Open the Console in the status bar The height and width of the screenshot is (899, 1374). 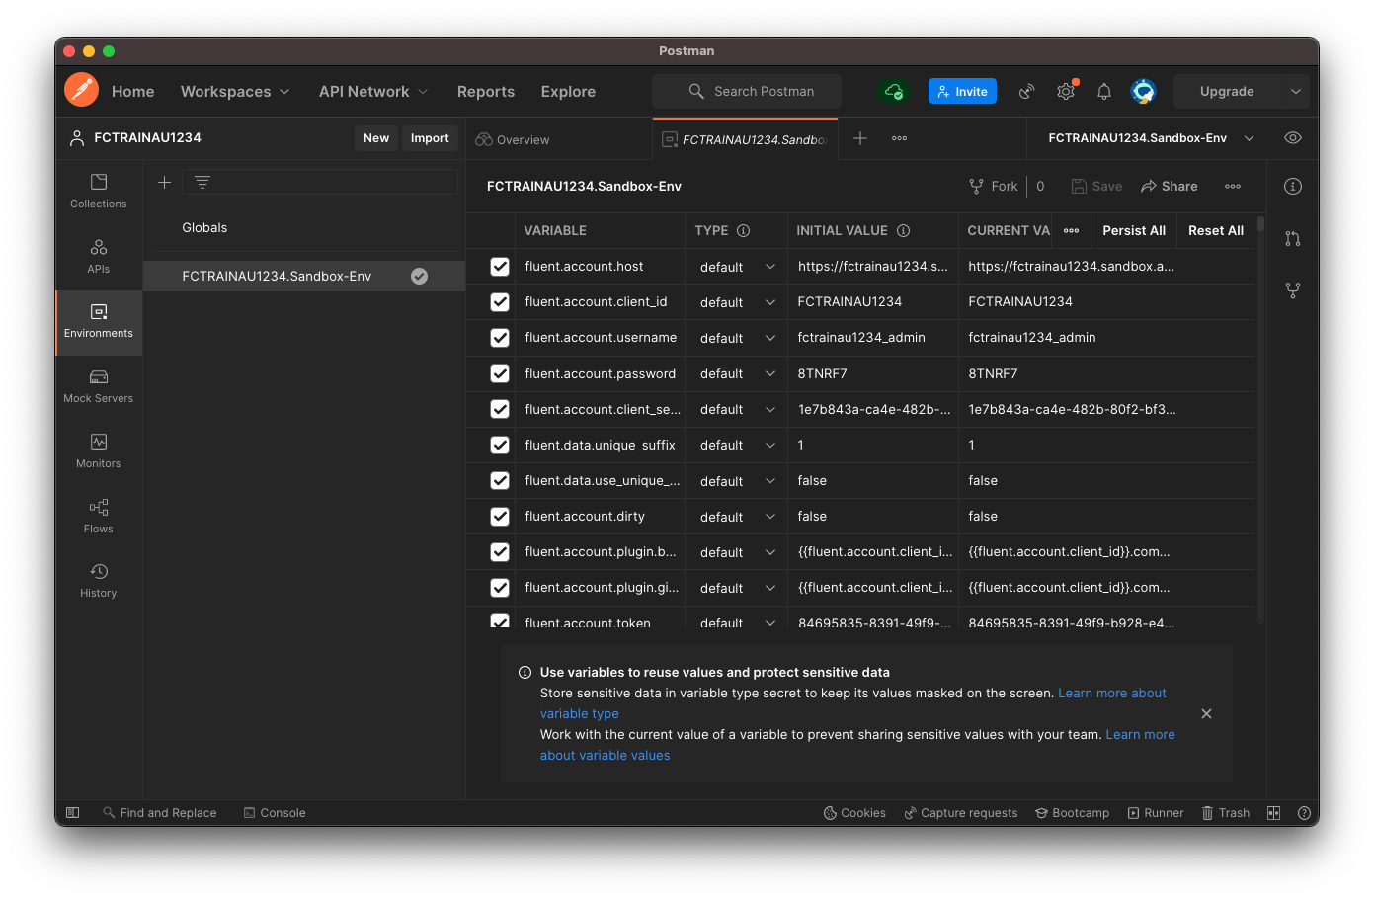coord(275,813)
